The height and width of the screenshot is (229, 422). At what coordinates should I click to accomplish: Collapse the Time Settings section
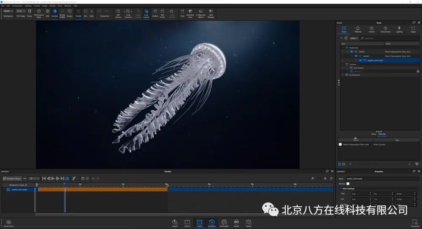point(341,189)
